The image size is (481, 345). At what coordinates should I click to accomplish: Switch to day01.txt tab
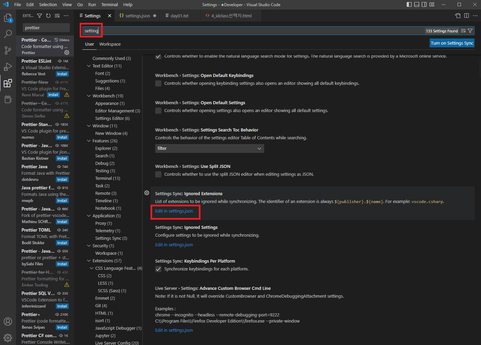179,16
